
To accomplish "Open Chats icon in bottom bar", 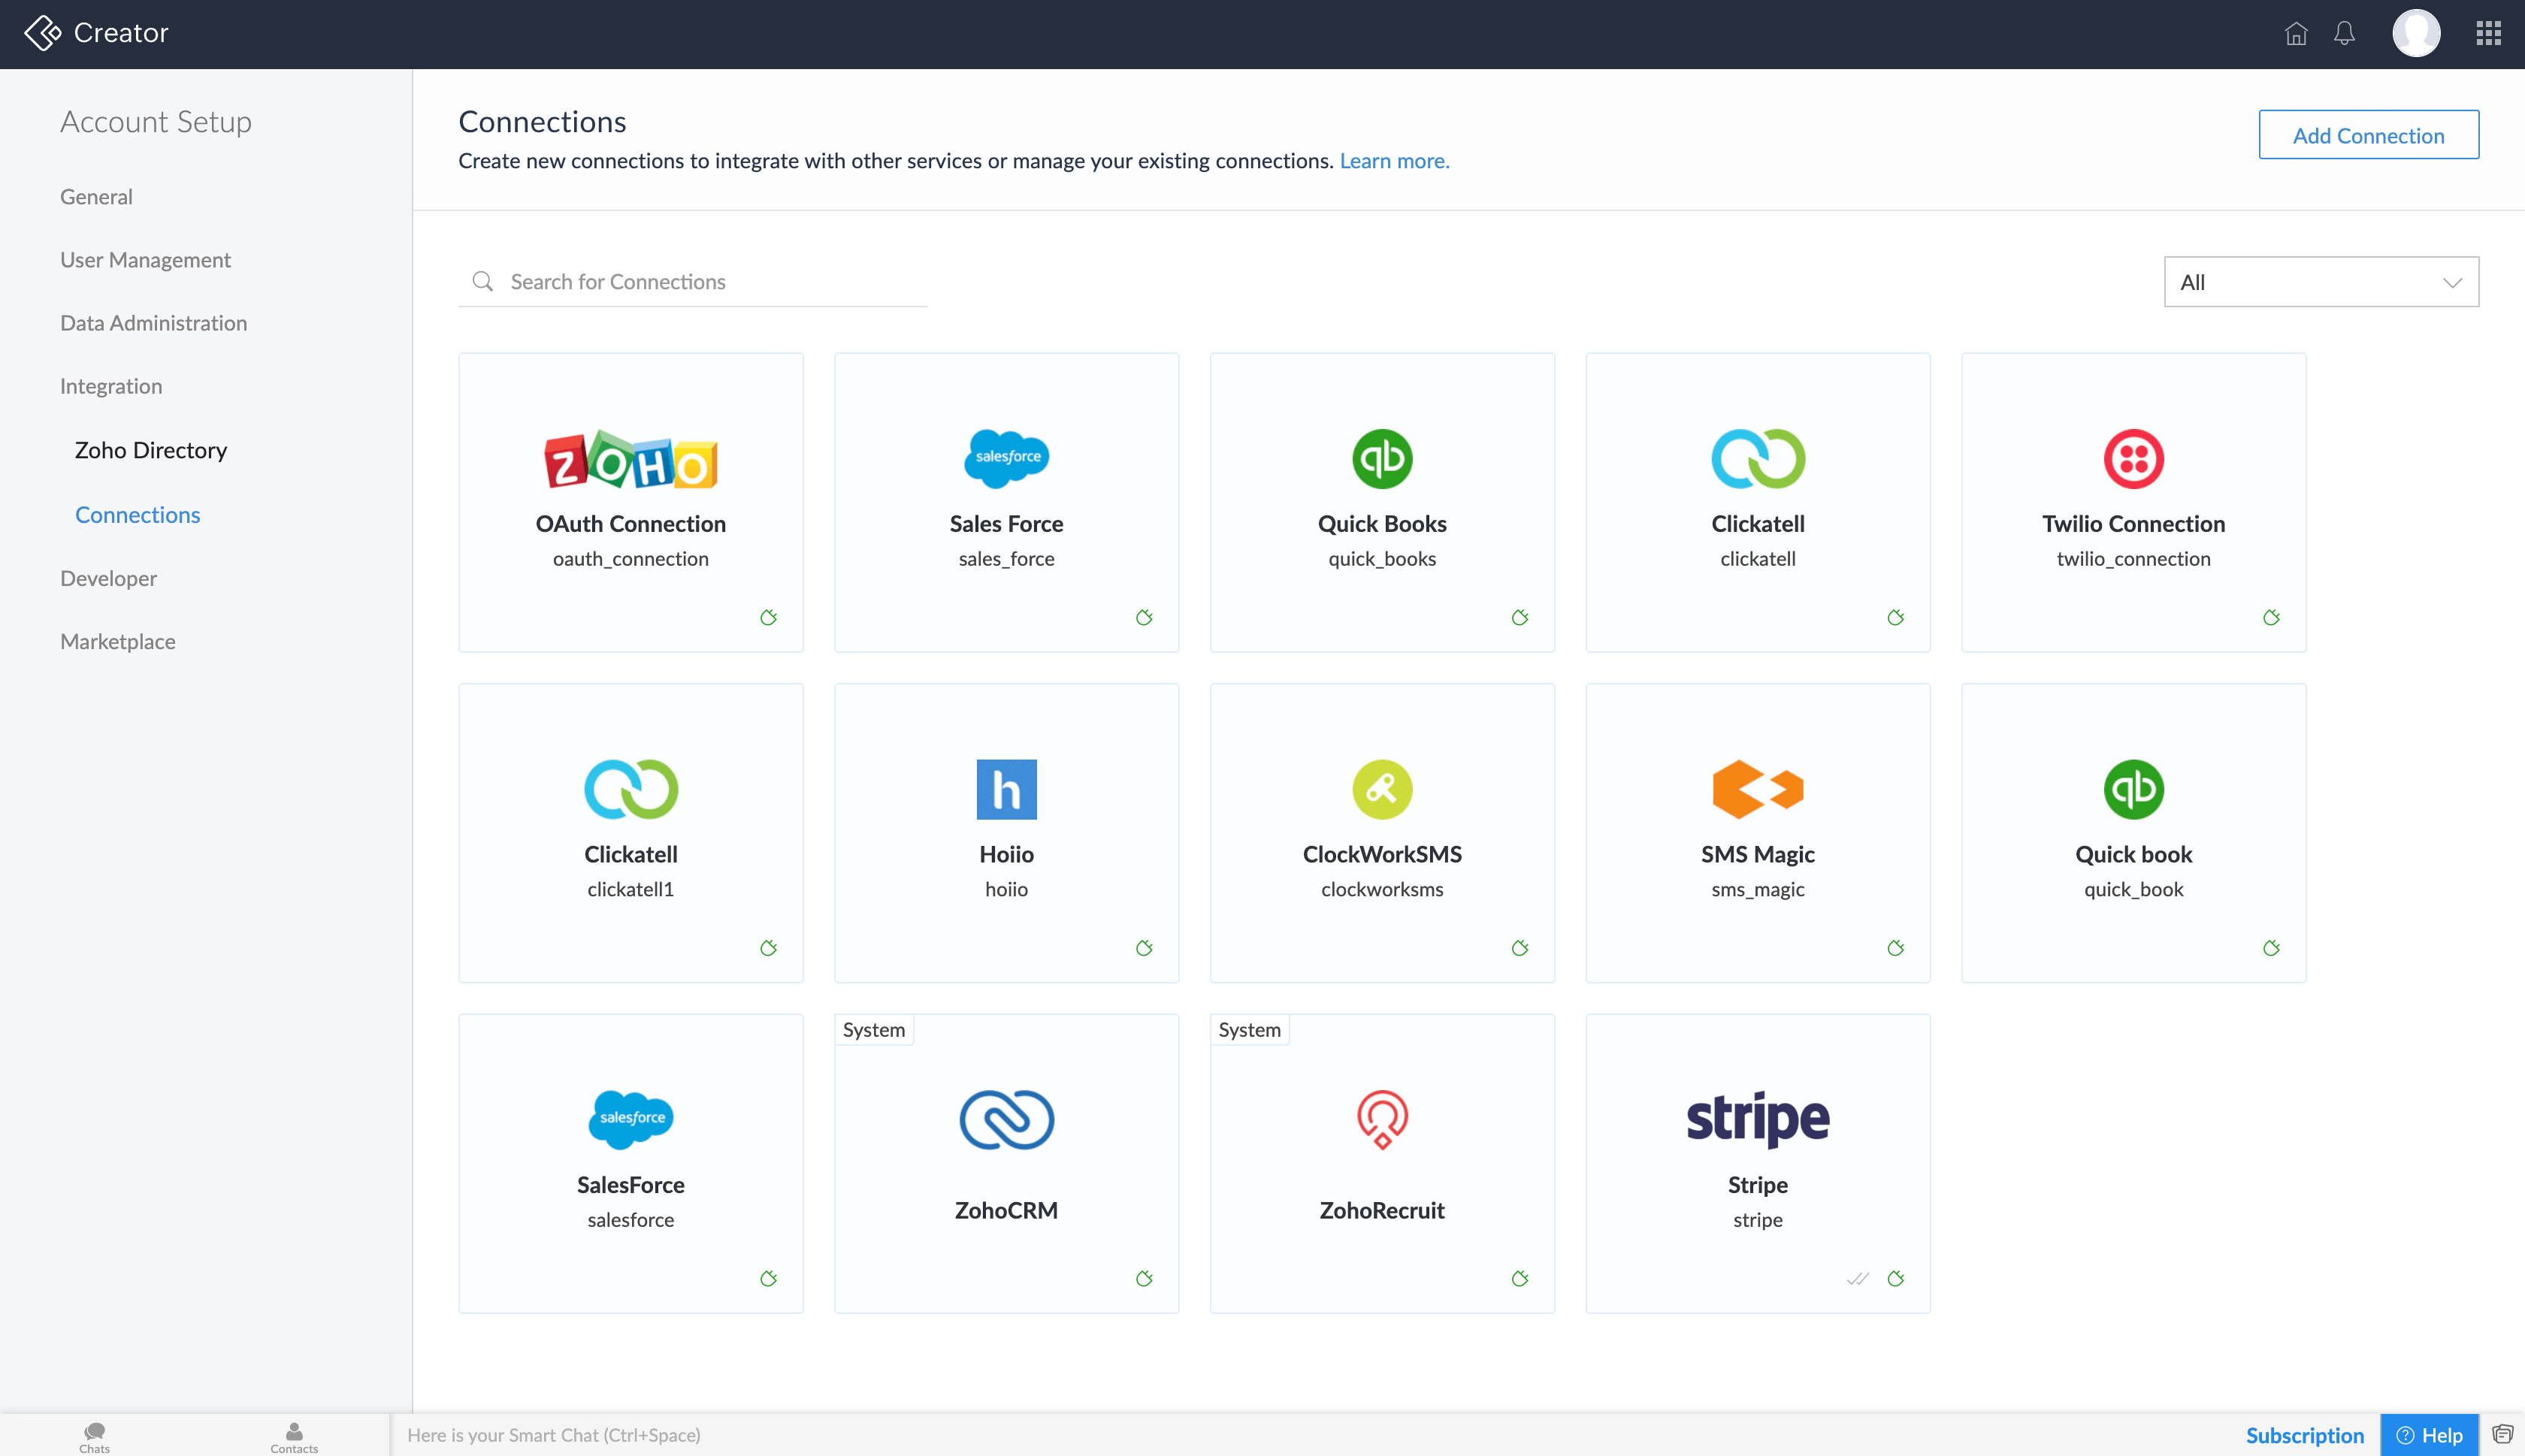I will [x=94, y=1436].
